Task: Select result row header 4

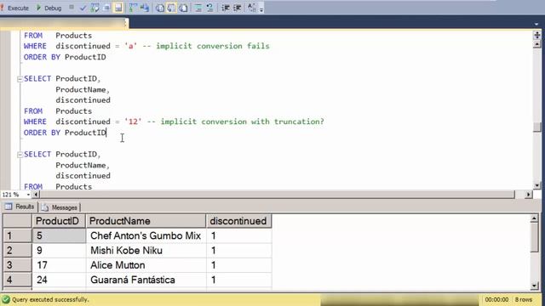Action: 17,280
